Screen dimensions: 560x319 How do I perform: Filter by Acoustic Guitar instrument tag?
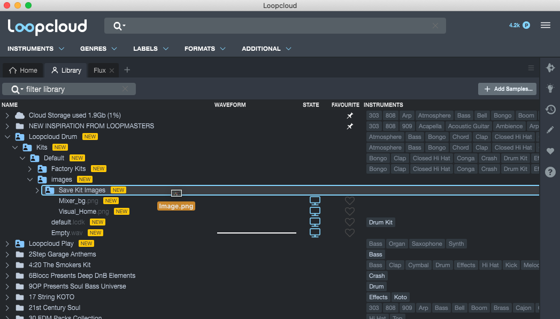(469, 126)
